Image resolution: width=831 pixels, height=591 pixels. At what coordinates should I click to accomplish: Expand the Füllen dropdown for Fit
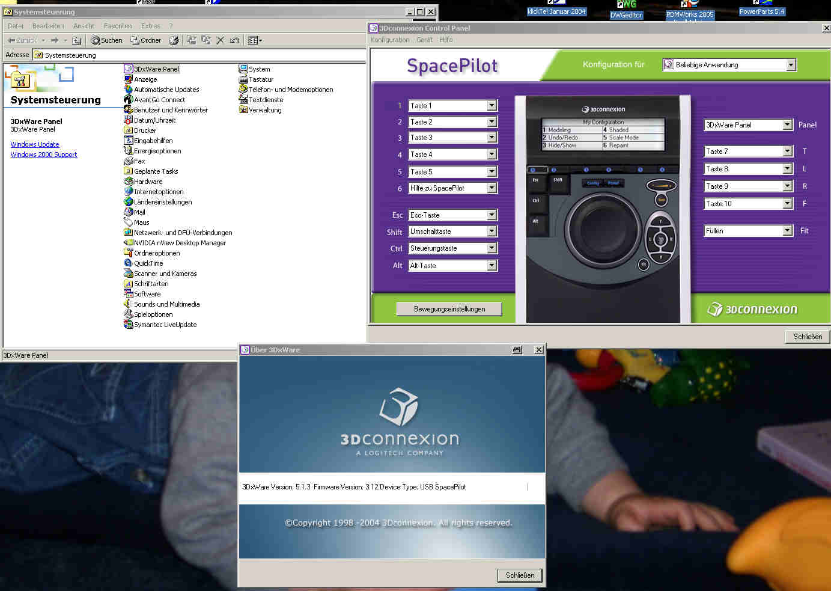(x=787, y=231)
